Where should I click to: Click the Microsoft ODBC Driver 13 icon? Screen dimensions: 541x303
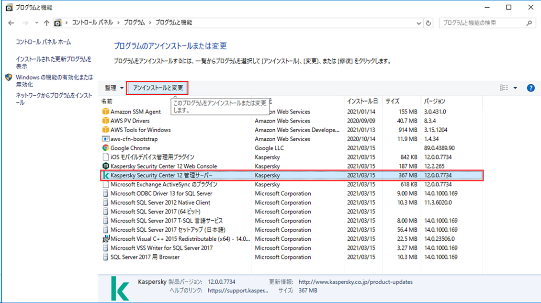[x=105, y=193]
